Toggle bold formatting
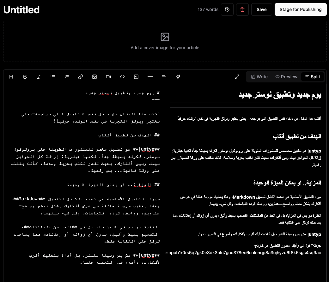The height and width of the screenshot is (282, 329). tap(25, 77)
